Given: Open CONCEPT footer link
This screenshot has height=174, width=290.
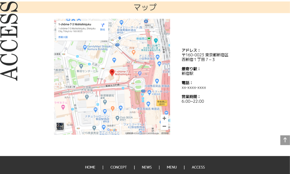Looking at the screenshot, I should pos(118,167).
